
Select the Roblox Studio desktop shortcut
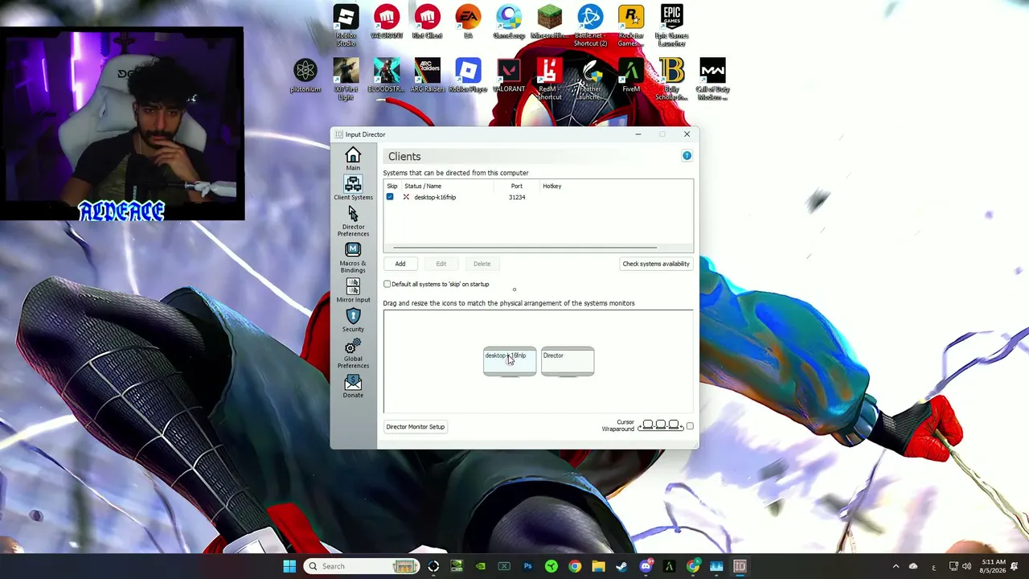(x=346, y=26)
